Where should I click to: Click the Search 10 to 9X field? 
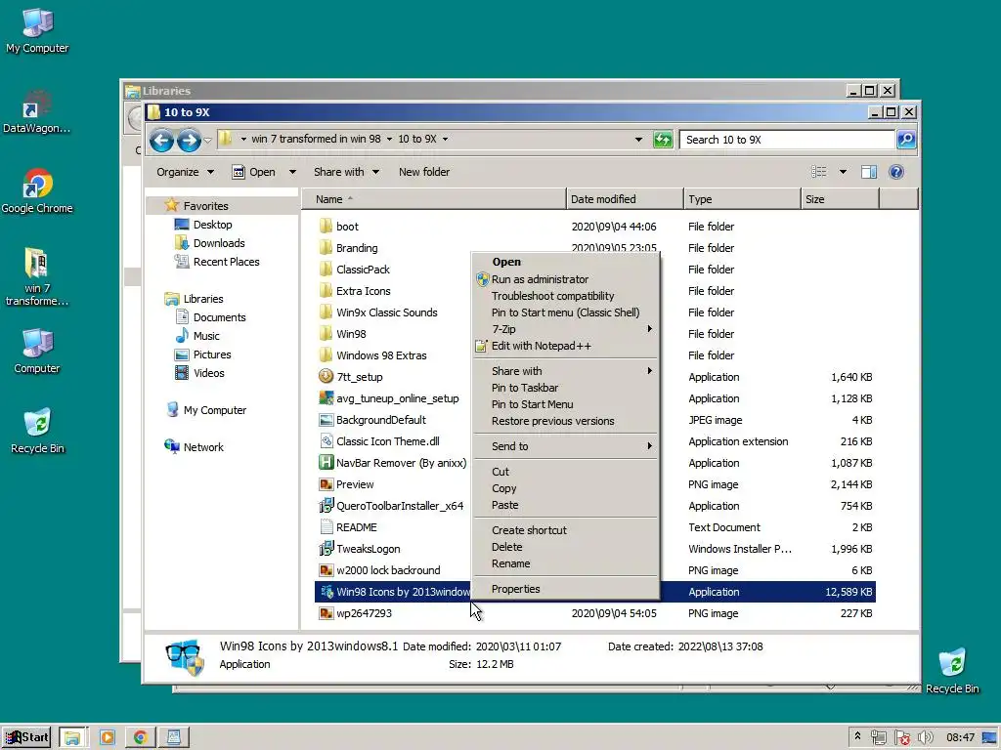coord(787,139)
